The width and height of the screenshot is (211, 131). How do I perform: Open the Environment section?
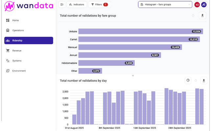19,71
